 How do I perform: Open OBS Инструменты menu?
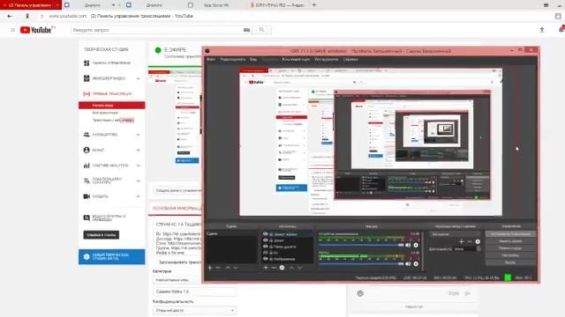tap(326, 59)
